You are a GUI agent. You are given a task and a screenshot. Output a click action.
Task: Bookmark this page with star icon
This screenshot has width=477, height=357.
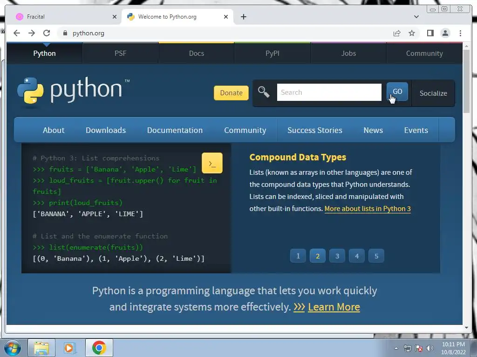[x=412, y=33]
